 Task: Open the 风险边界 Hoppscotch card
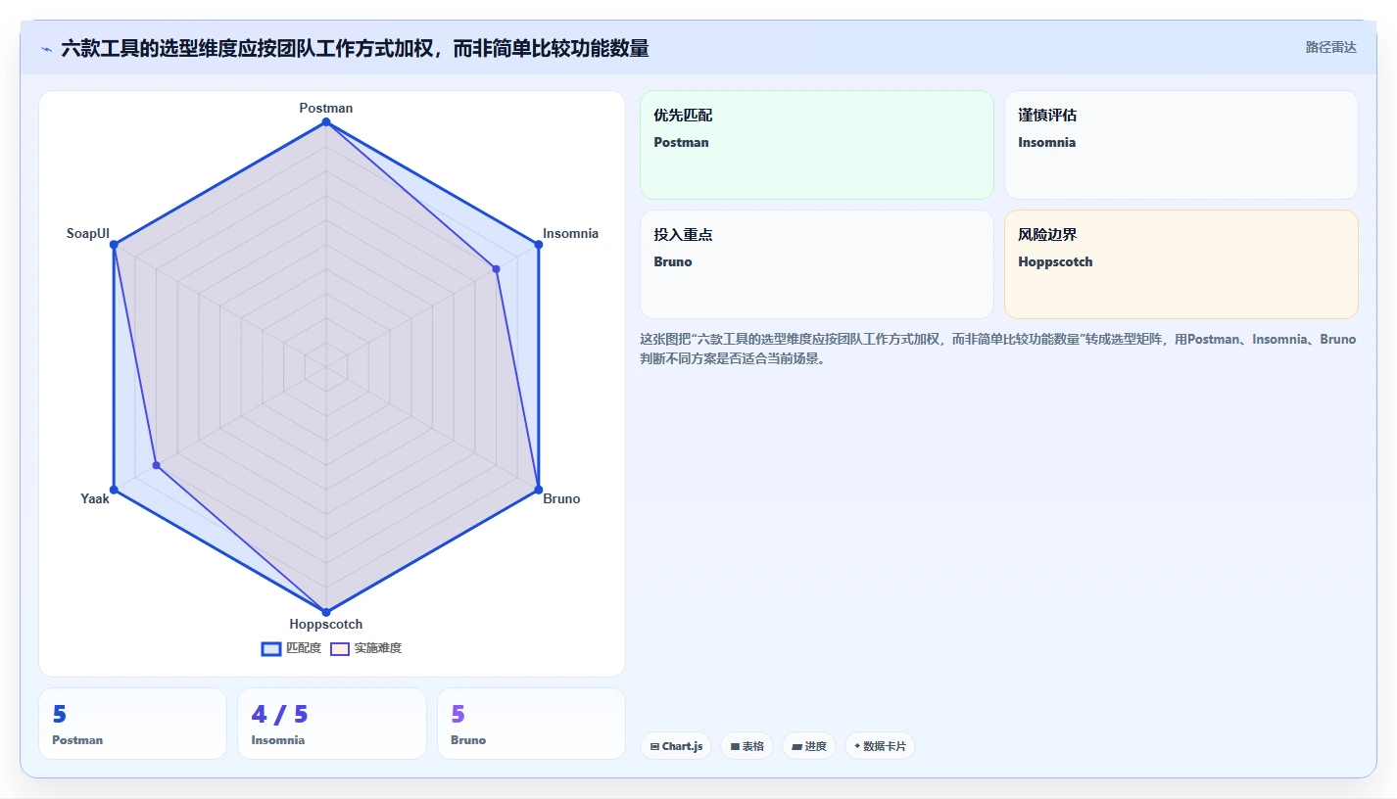coord(1181,264)
